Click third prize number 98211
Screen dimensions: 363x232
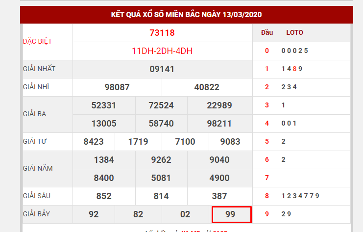219,124
